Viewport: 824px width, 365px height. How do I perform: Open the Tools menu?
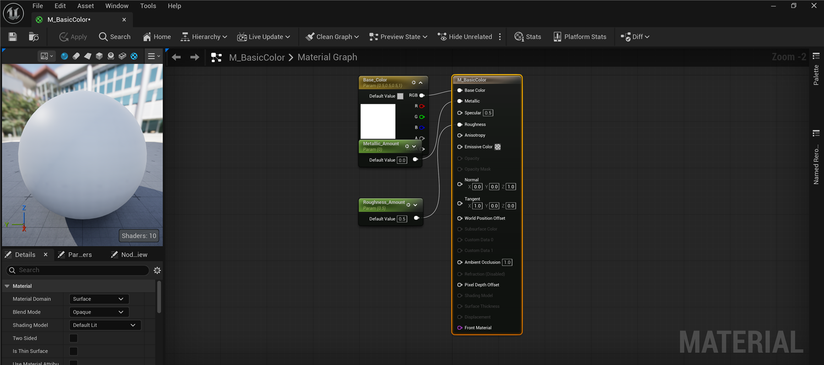pyautogui.click(x=148, y=6)
